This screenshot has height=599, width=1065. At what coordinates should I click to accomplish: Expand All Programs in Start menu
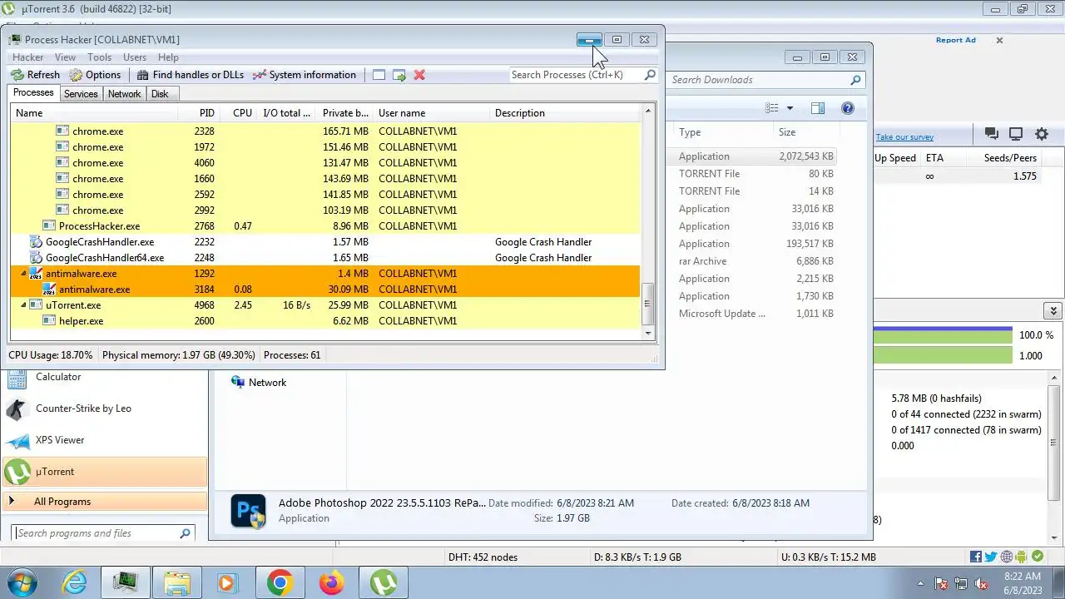[x=105, y=502]
